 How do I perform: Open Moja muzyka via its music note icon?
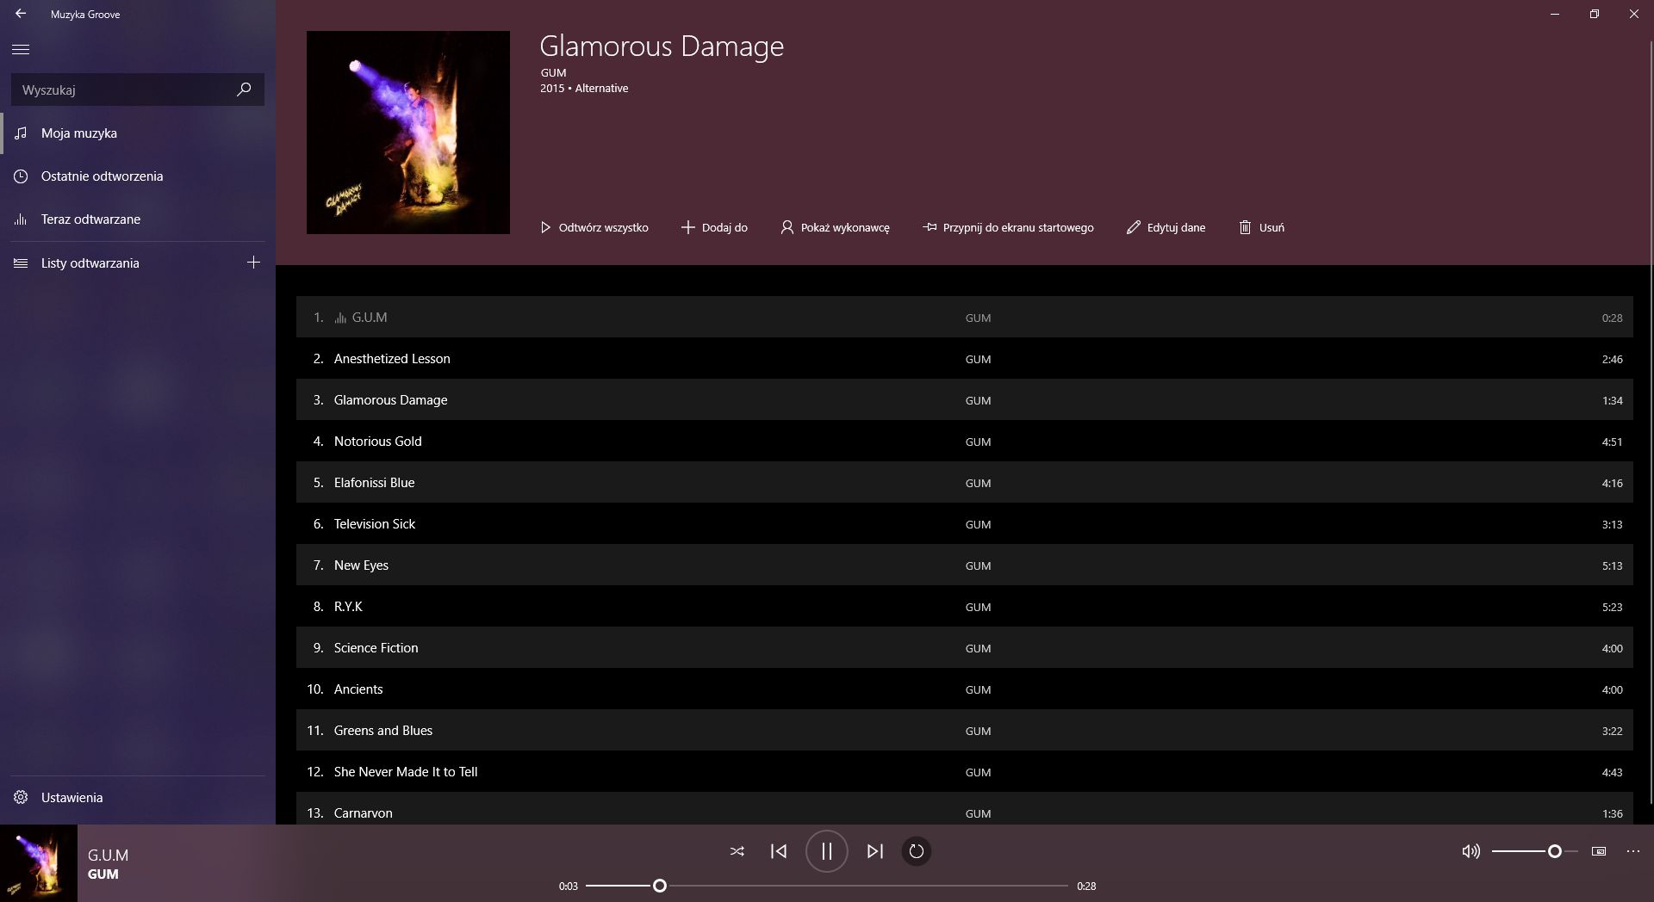point(21,133)
